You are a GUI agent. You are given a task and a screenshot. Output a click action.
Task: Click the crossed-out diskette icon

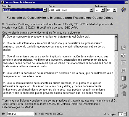click(123, 71)
